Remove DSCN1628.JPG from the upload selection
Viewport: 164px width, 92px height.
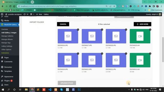point(126,30)
